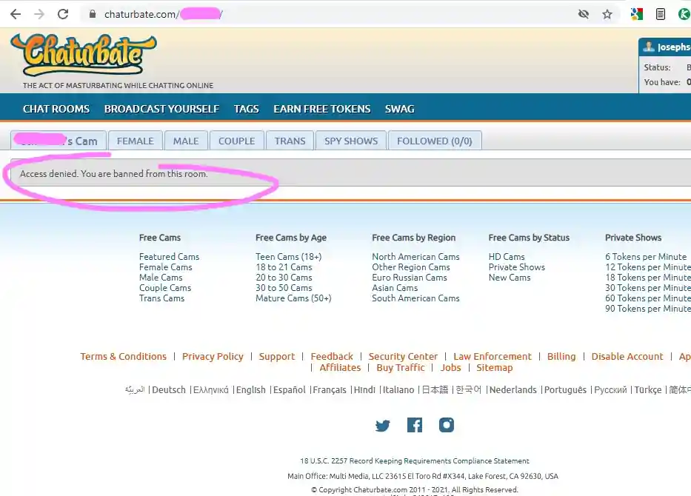Click the browser forward arrow
Image resolution: width=691 pixels, height=496 pixels.
(39, 14)
